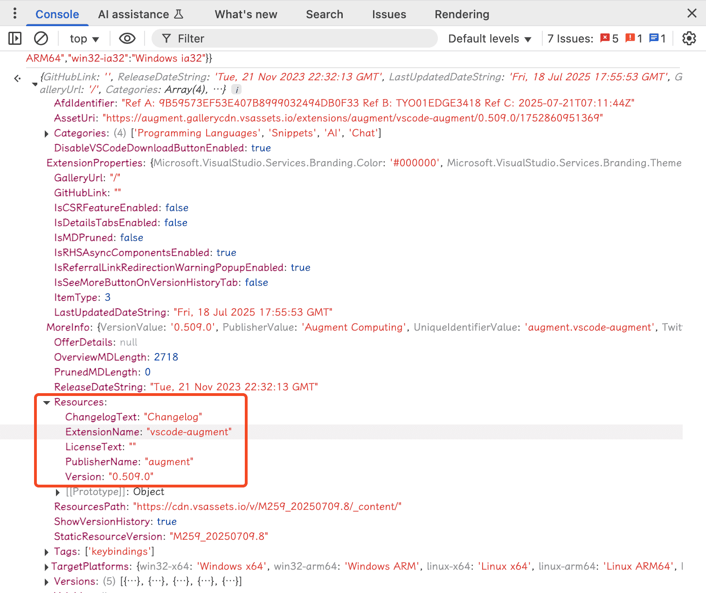Click the object info badge icon

point(236,90)
